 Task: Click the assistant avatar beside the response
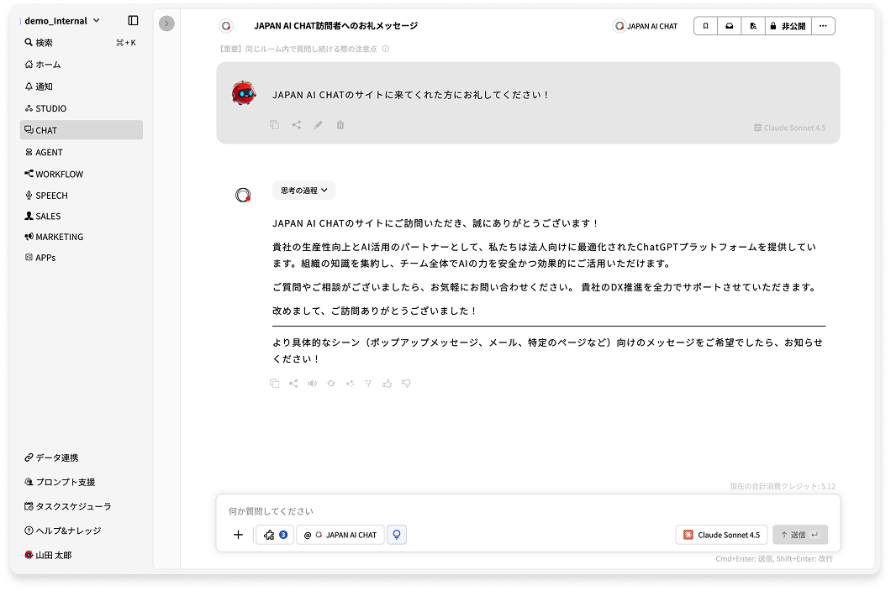(243, 196)
